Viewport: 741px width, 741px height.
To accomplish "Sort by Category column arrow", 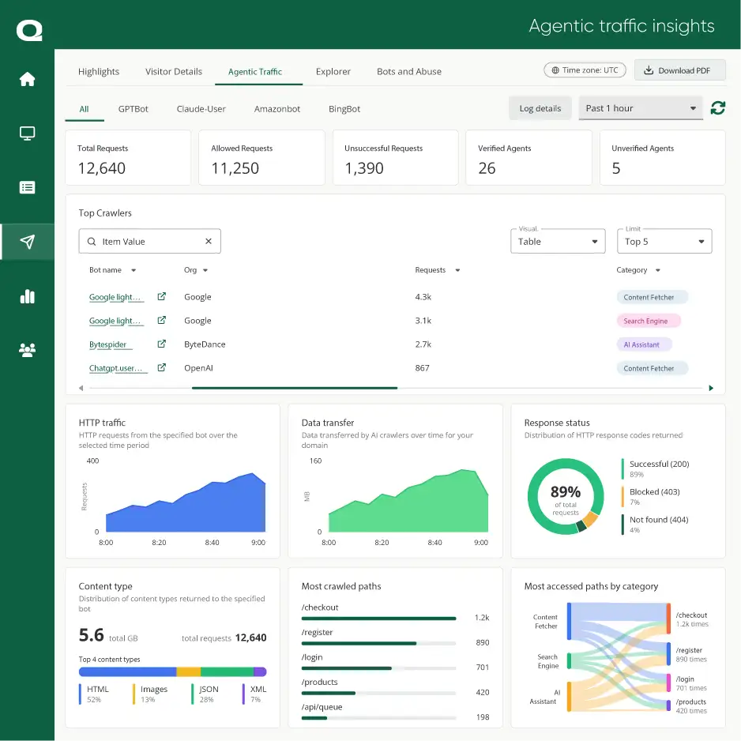I will coord(658,270).
